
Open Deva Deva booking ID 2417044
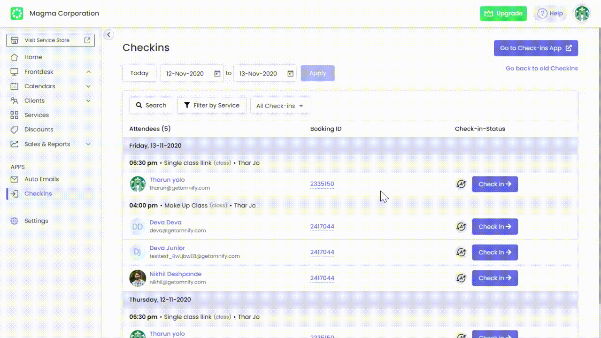[x=322, y=227]
